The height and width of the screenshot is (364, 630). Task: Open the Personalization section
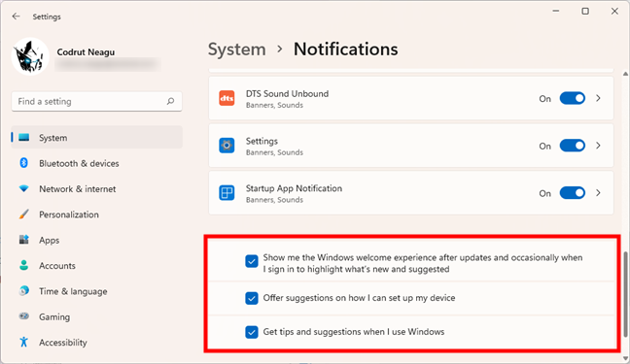69,215
